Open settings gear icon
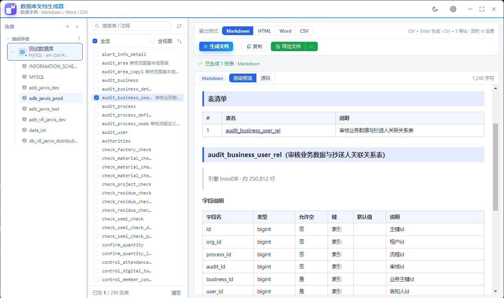This screenshot has height=298, width=504. coord(453,9)
